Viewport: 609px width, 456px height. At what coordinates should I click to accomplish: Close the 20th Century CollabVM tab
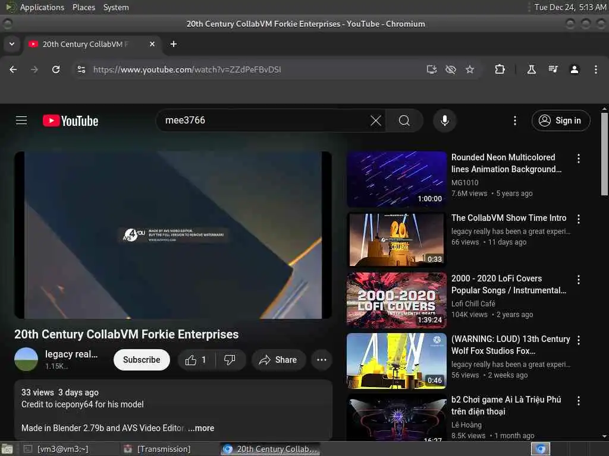[x=152, y=44]
